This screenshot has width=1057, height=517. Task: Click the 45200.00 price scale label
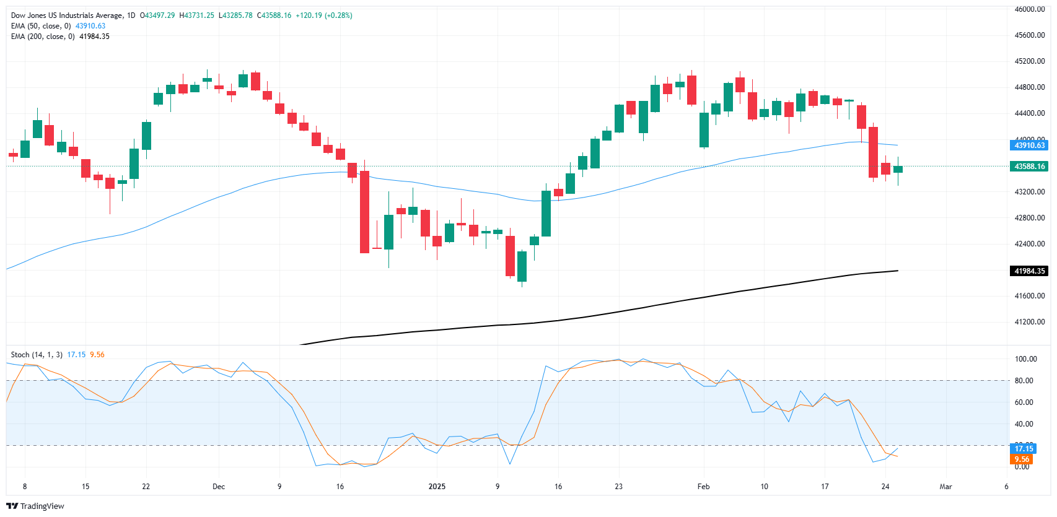point(1029,61)
